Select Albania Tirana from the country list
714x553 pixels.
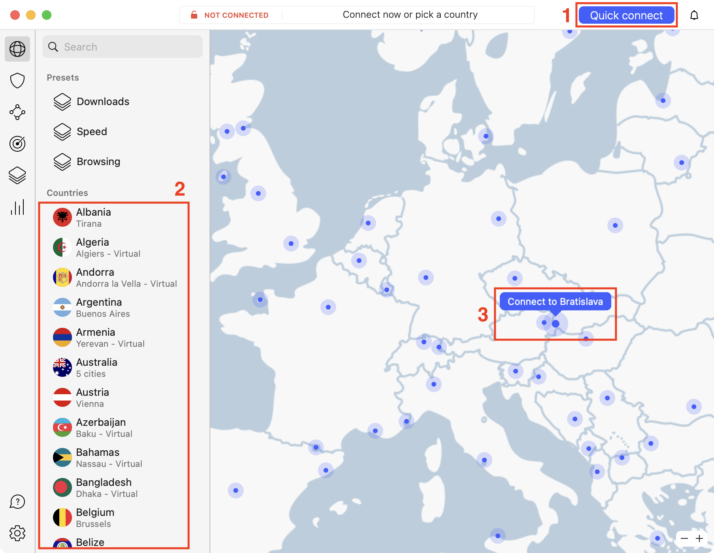click(x=93, y=217)
